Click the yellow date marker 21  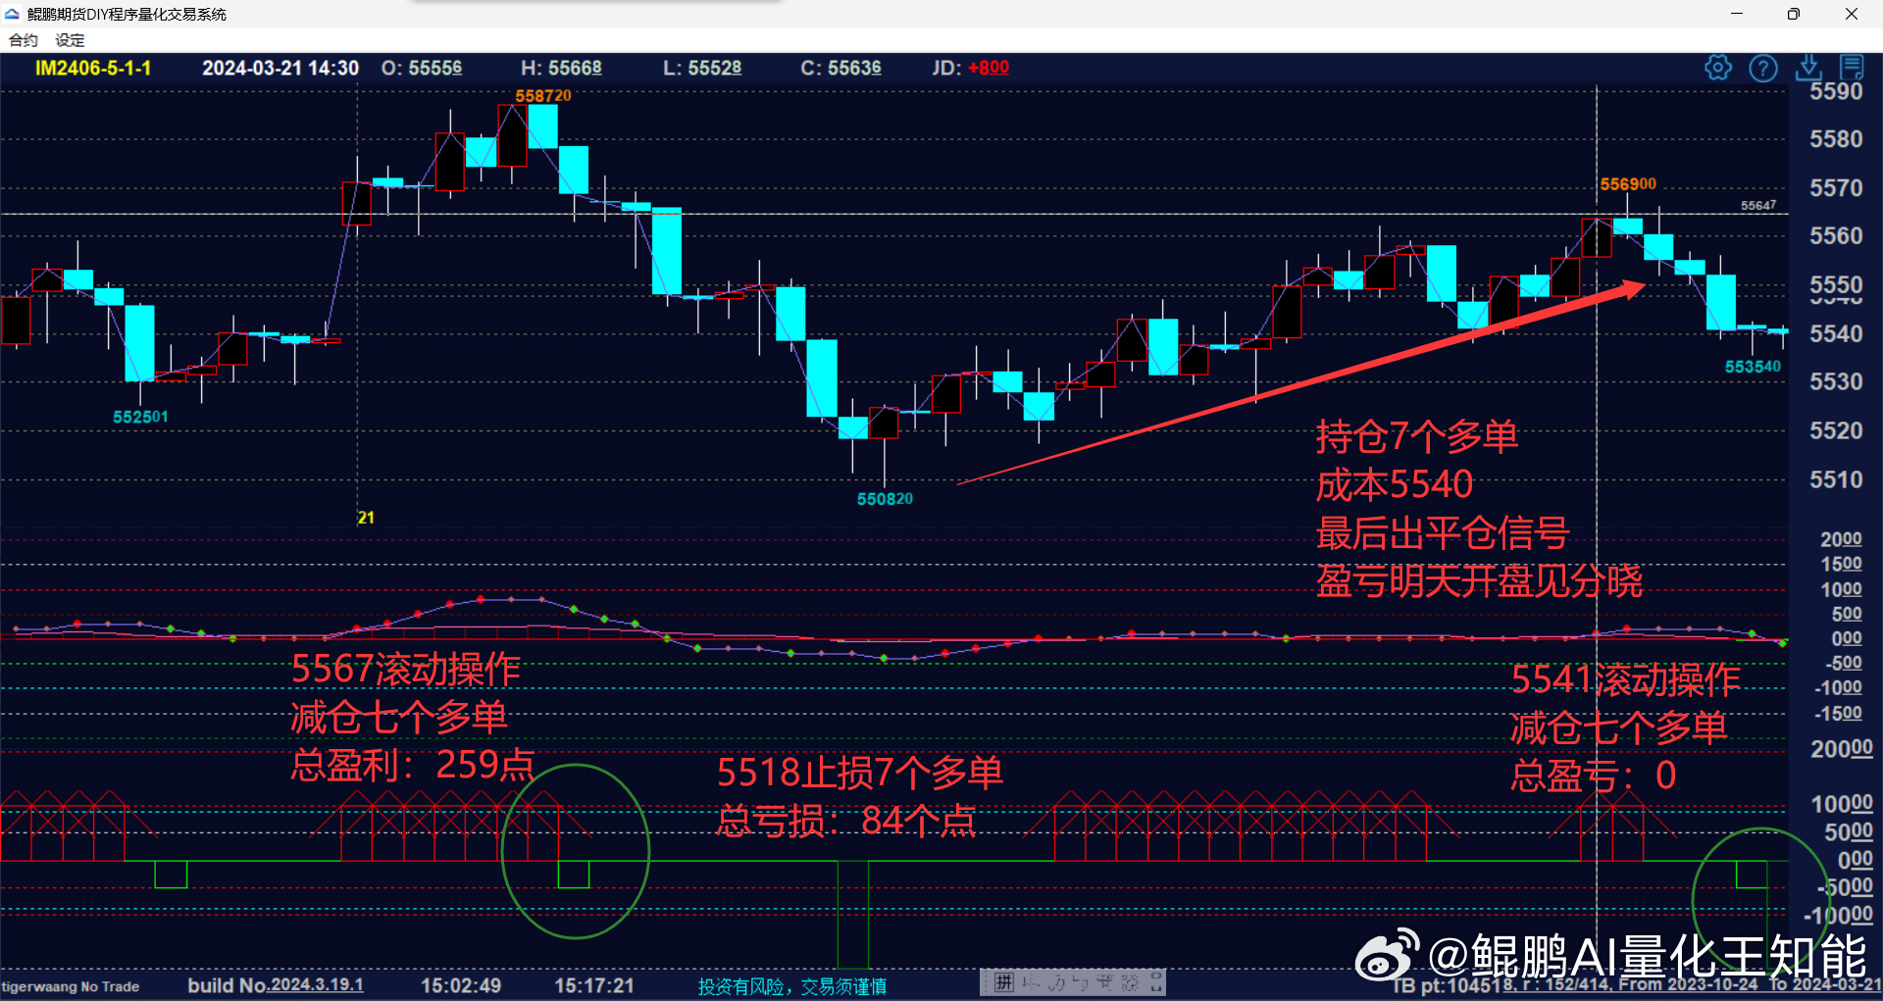point(366,518)
